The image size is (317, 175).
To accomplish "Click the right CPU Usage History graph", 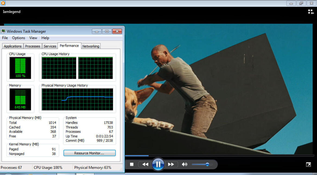I will (x=96, y=68).
